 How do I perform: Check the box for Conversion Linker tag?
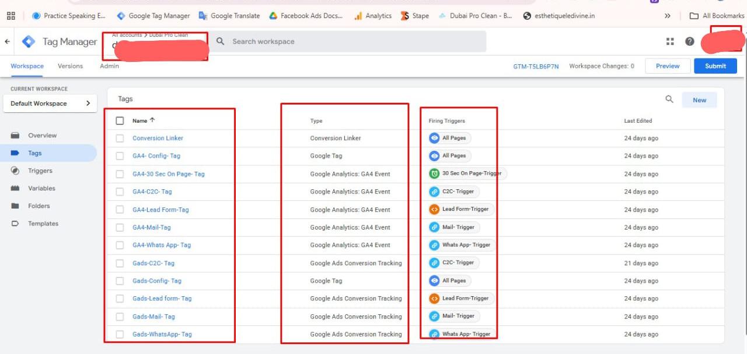tap(120, 138)
